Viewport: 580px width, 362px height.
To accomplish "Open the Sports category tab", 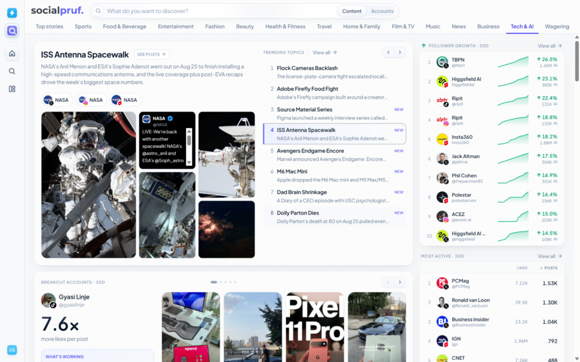I will (83, 27).
